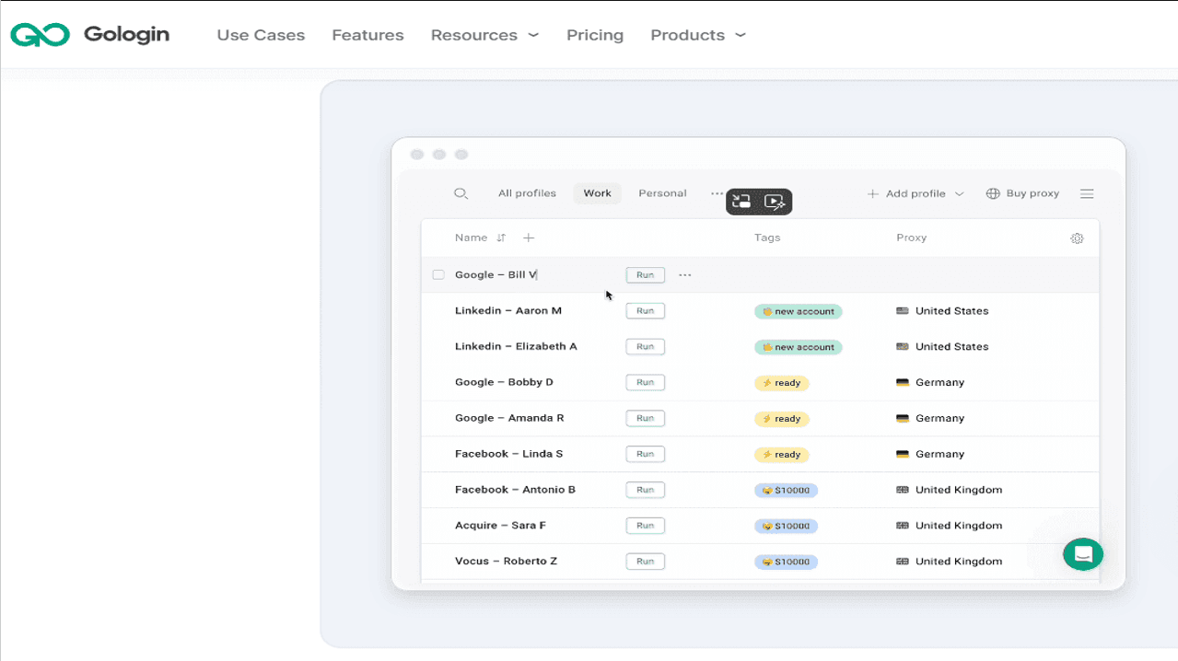The height and width of the screenshot is (661, 1178).
Task: Switch to the Personal folder tab
Action: click(662, 193)
